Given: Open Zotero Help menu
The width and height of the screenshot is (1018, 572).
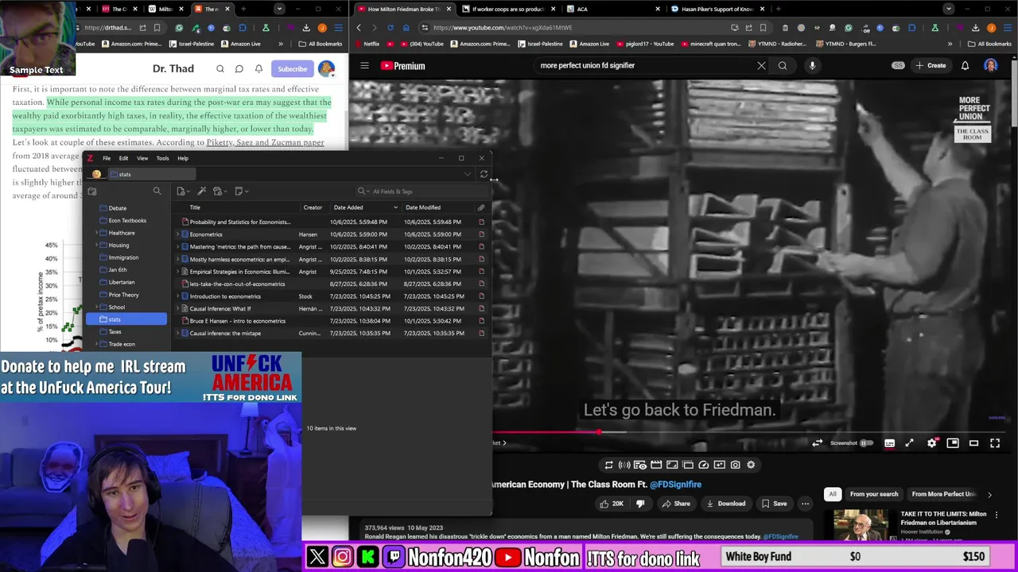Looking at the screenshot, I should click(183, 158).
